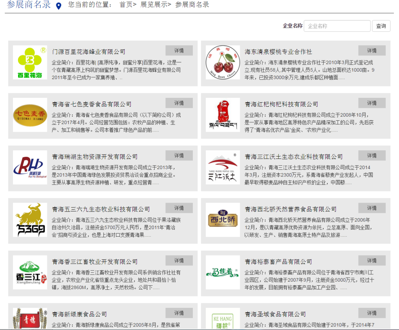The image size is (399, 330).
Task: Open 详情 for 青海省七色麦香食品有限公司
Action: coord(179,103)
